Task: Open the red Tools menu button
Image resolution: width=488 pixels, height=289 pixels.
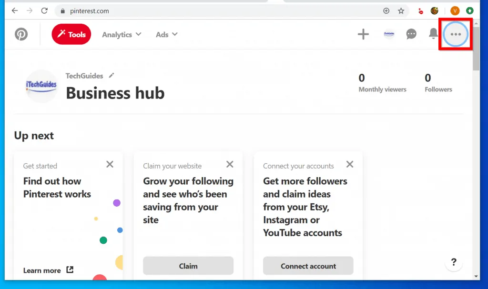Action: (71, 34)
